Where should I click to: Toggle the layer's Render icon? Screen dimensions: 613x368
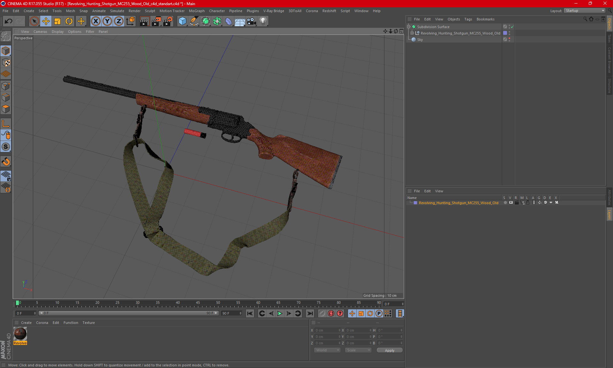tap(517, 203)
